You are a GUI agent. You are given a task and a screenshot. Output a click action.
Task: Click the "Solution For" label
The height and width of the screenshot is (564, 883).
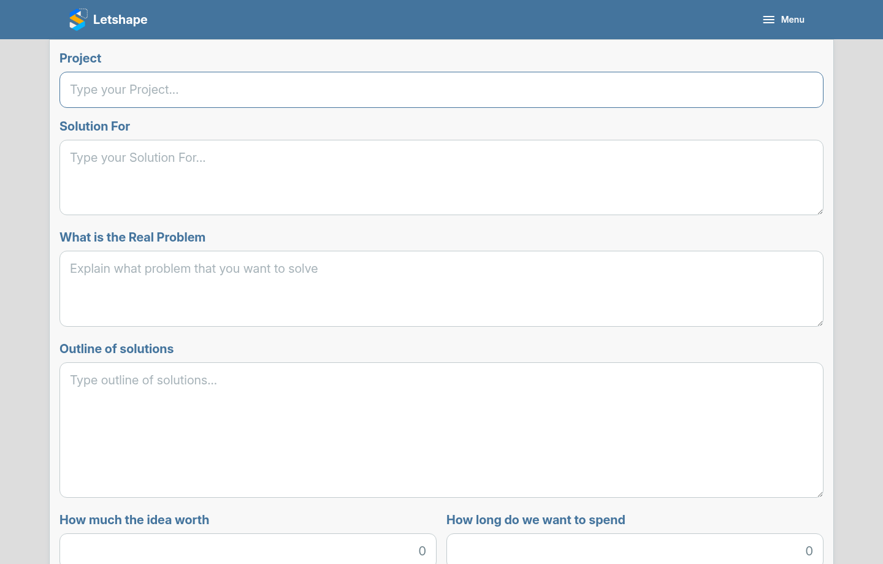(94, 126)
